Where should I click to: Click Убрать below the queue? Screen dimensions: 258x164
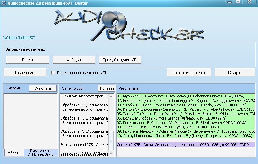(x=14, y=153)
